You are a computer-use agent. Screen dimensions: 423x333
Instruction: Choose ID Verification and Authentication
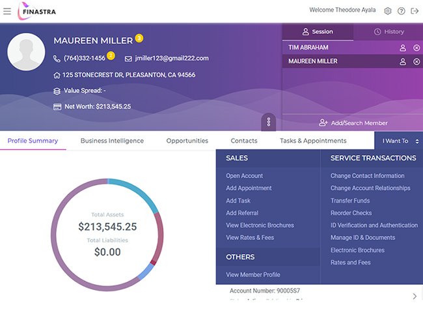tap(374, 225)
